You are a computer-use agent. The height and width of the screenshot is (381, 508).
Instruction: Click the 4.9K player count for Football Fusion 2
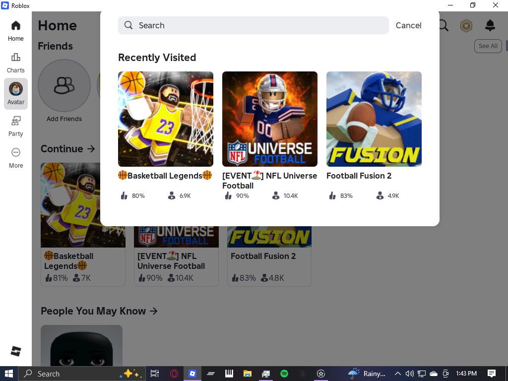tap(388, 195)
